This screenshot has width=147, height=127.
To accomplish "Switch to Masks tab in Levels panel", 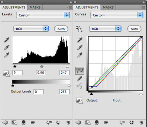I will pos(35,8).
